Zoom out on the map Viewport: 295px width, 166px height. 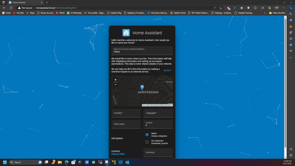coord(116,85)
